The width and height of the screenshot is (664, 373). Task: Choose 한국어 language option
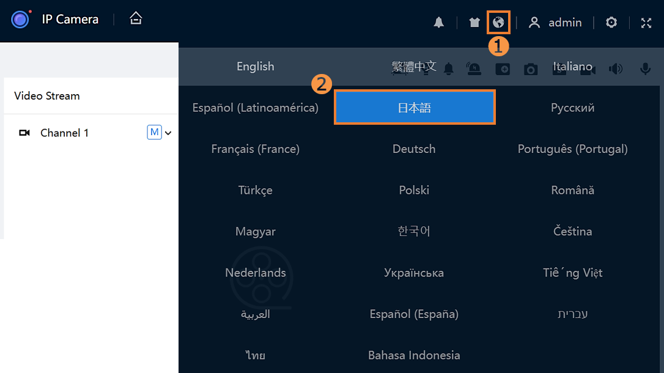414,231
